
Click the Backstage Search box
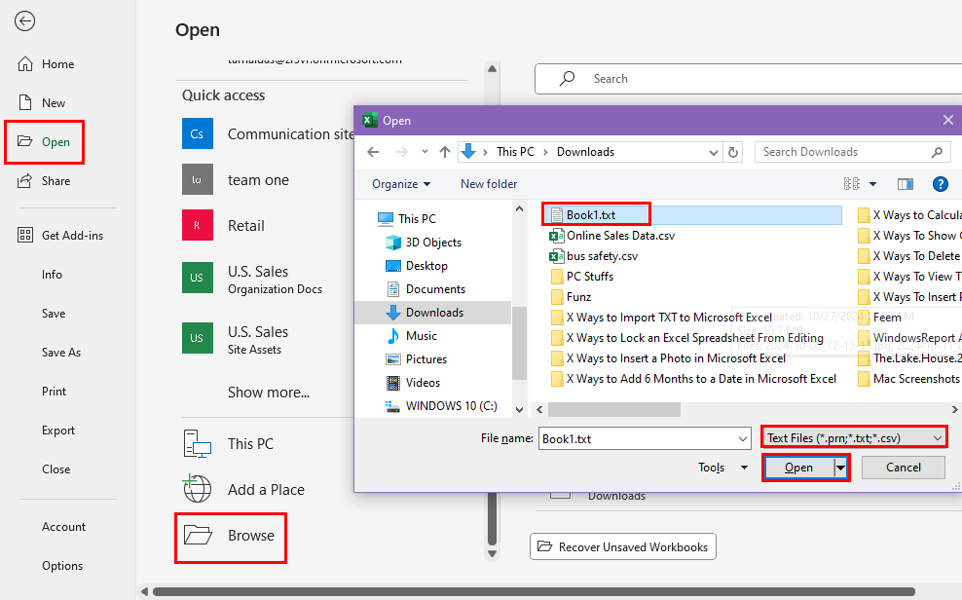coord(749,79)
